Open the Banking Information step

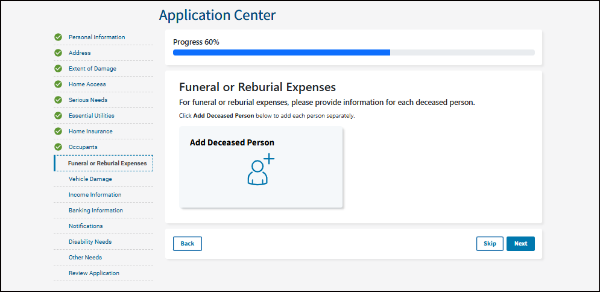(x=95, y=211)
